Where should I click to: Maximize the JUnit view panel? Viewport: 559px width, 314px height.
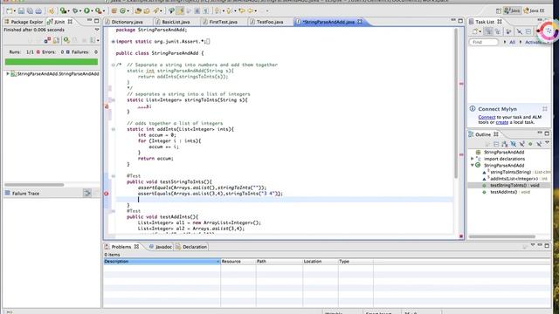pos(97,21)
